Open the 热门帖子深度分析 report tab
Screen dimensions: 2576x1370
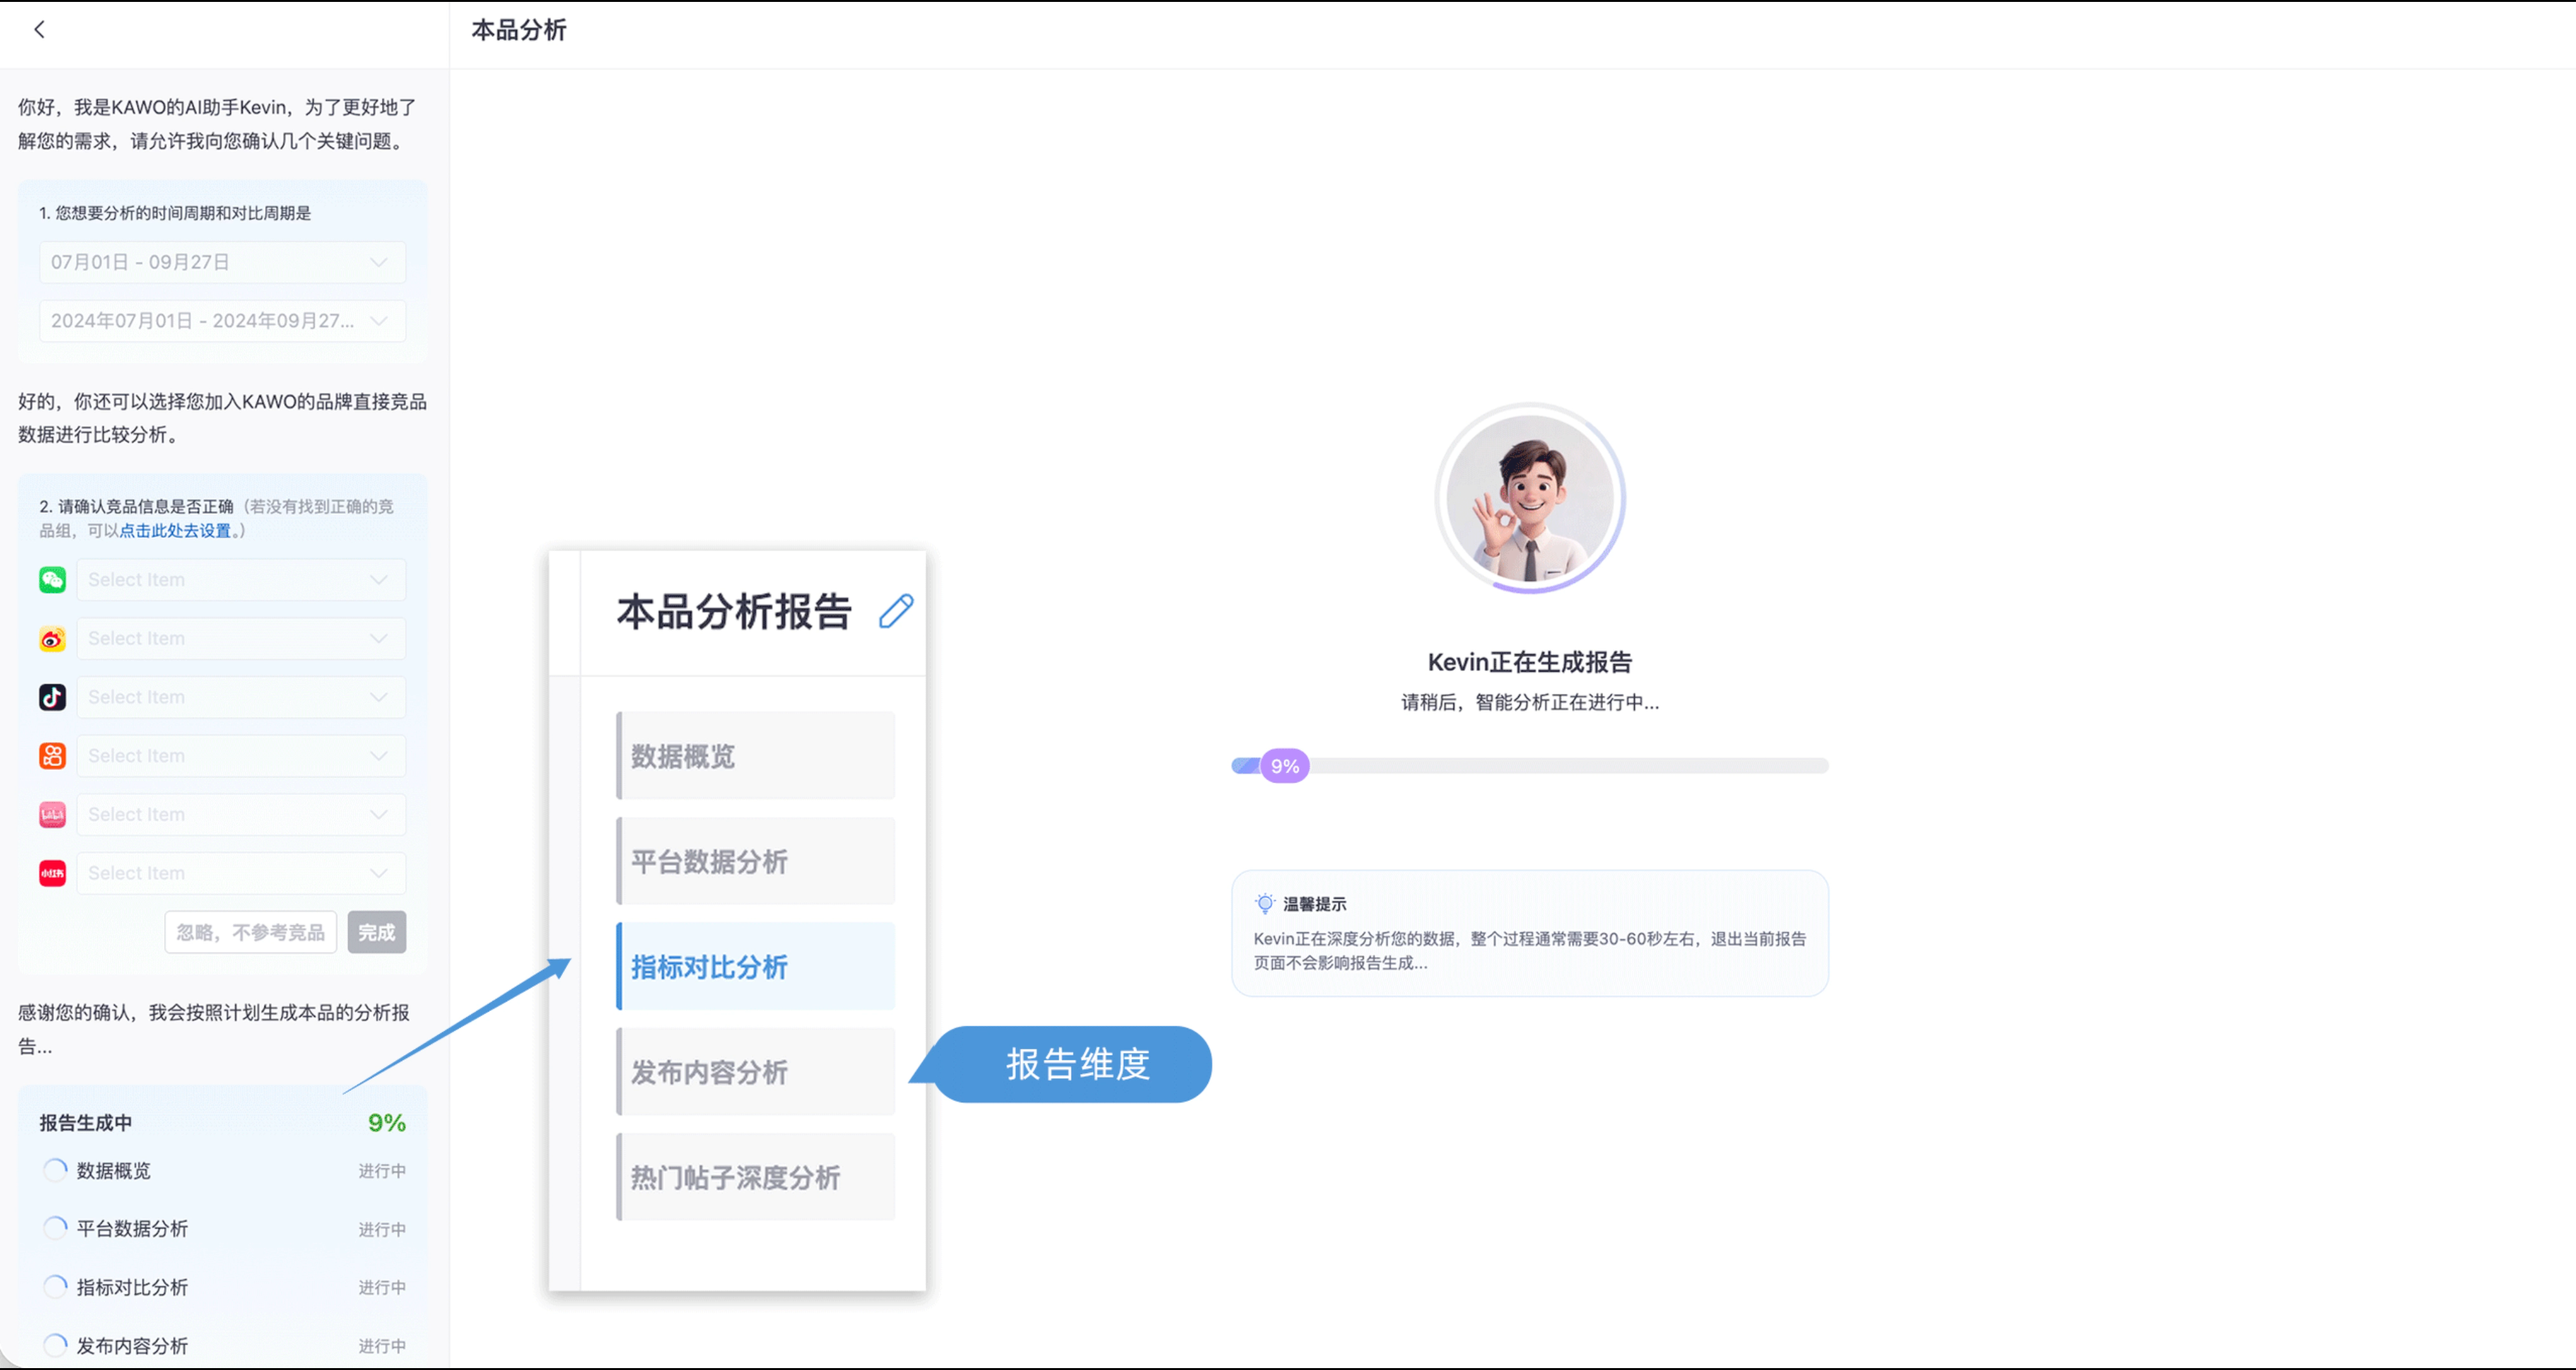(x=755, y=1177)
